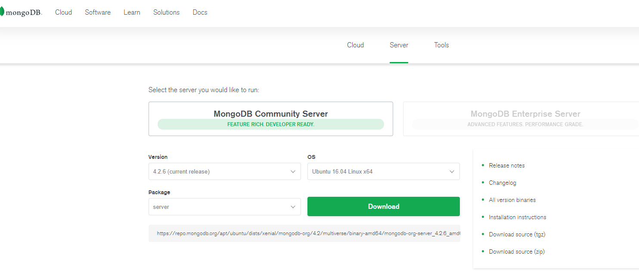
Task: Click the green Download button
Action: tap(383, 206)
